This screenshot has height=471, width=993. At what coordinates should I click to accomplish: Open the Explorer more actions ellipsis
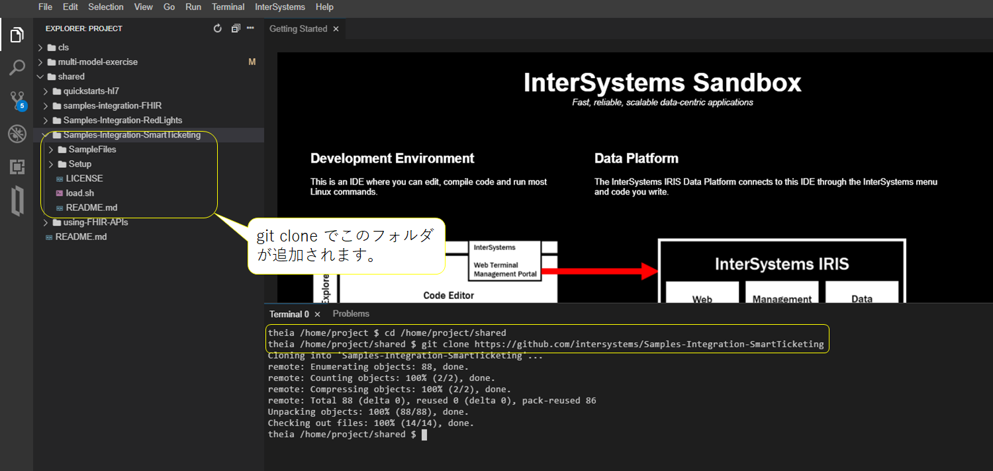250,28
